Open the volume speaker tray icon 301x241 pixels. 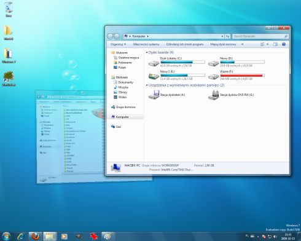pos(275,237)
